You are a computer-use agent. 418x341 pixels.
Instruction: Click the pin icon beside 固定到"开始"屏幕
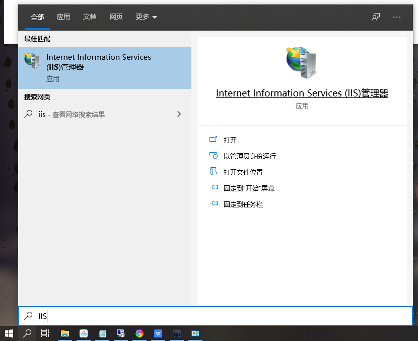click(x=214, y=187)
